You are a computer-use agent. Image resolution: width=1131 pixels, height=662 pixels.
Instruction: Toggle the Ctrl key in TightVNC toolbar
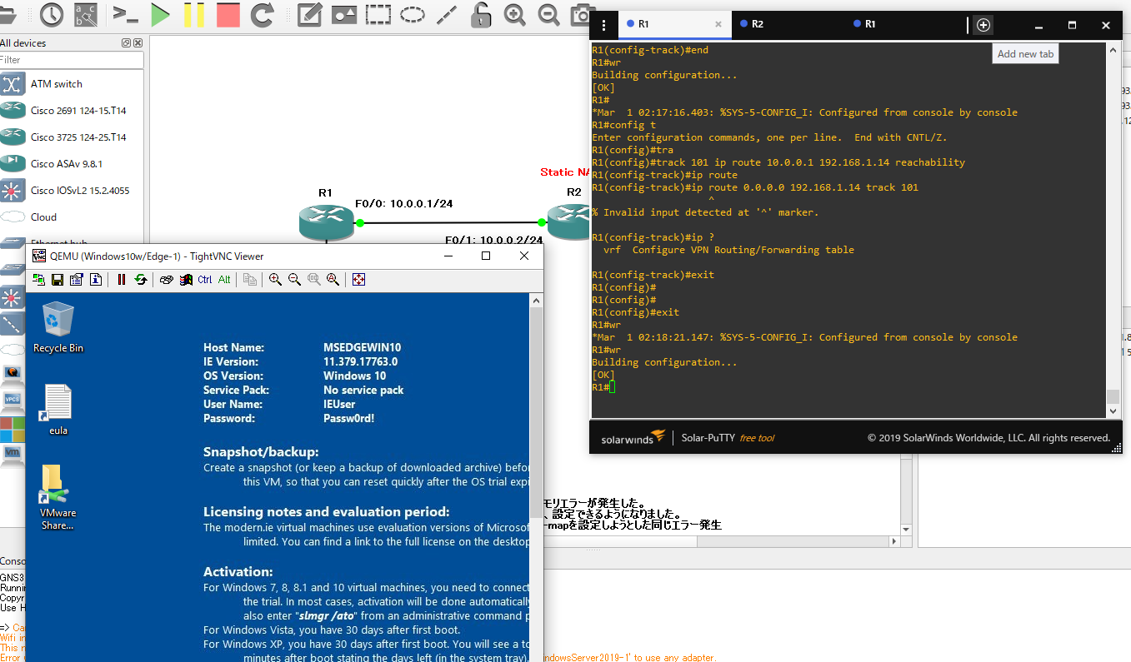pos(205,280)
